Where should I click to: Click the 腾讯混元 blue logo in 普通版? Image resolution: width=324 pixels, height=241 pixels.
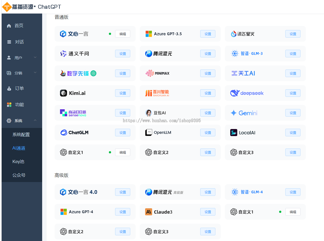149,54
